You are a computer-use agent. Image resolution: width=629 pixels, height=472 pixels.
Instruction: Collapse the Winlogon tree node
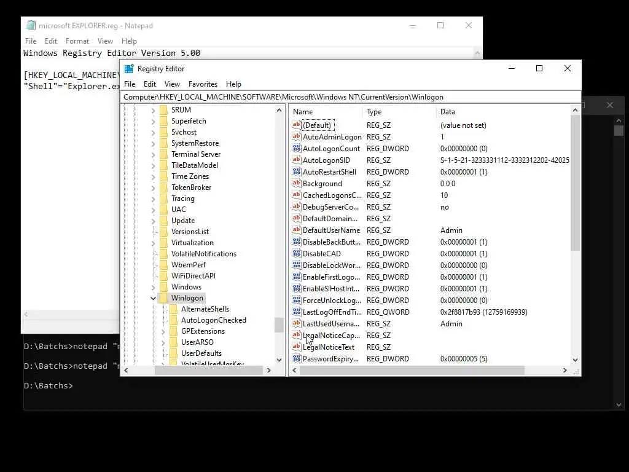(153, 298)
